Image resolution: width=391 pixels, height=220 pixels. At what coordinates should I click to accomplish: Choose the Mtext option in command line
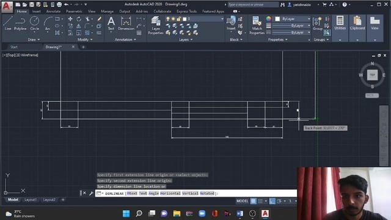(x=132, y=193)
